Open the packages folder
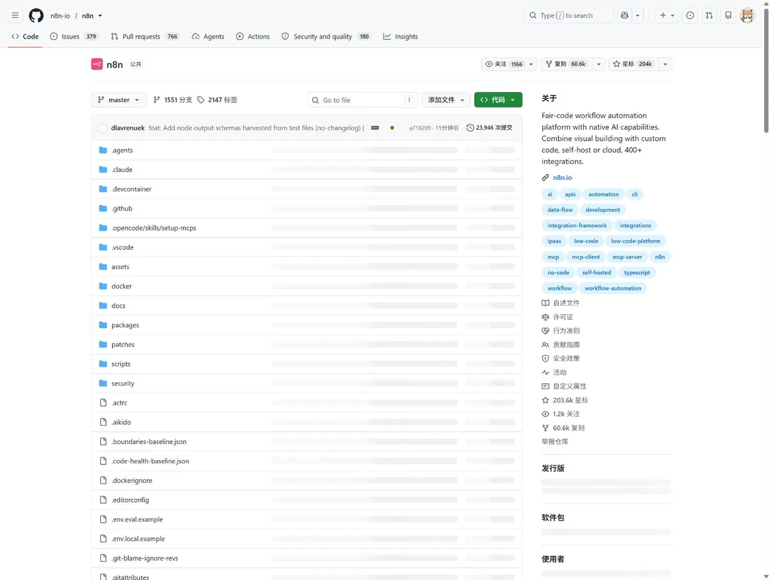This screenshot has width=770, height=580. point(125,325)
